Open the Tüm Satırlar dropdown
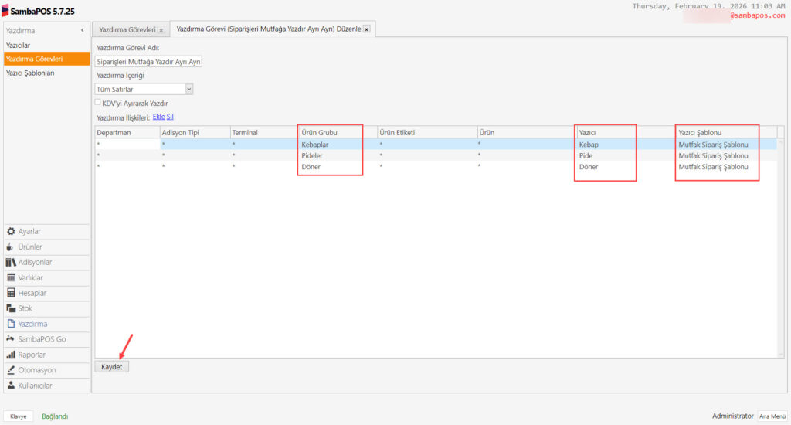Viewport: 791px width, 425px height. pyautogui.click(x=188, y=90)
